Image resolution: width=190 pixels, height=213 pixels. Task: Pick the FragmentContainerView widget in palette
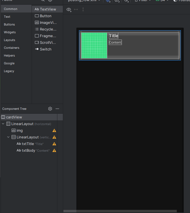(x=47, y=36)
